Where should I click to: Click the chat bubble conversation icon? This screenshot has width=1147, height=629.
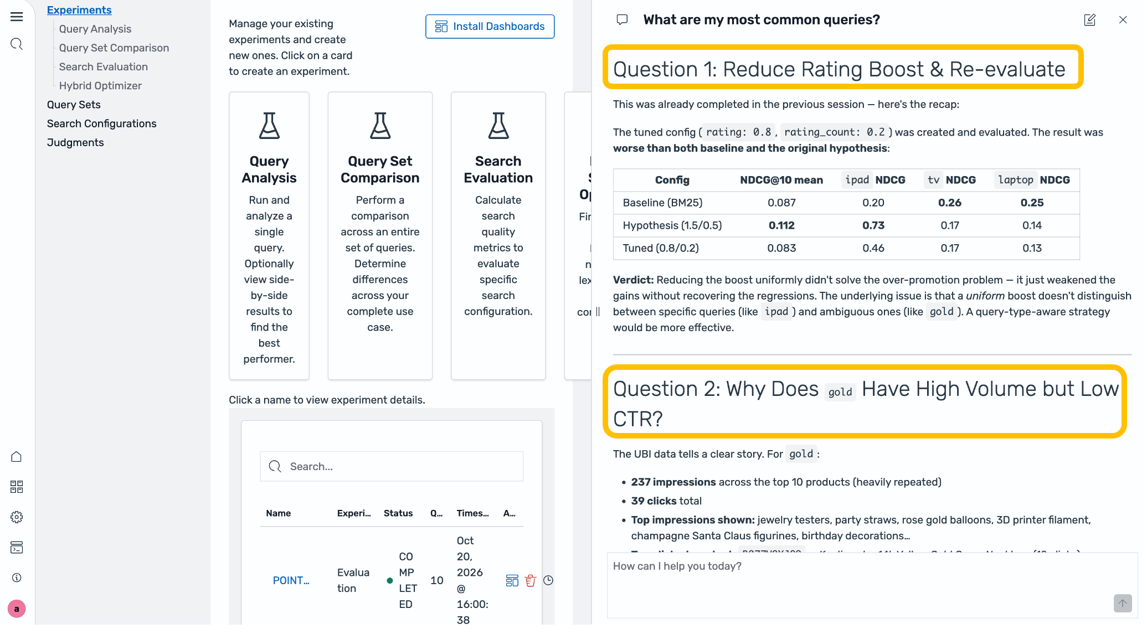tap(622, 20)
